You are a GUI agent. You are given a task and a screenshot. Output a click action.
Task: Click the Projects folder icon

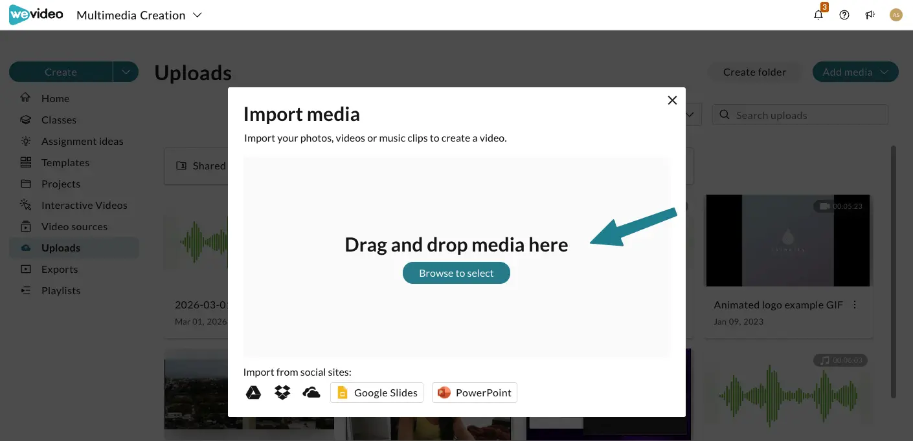pos(26,184)
